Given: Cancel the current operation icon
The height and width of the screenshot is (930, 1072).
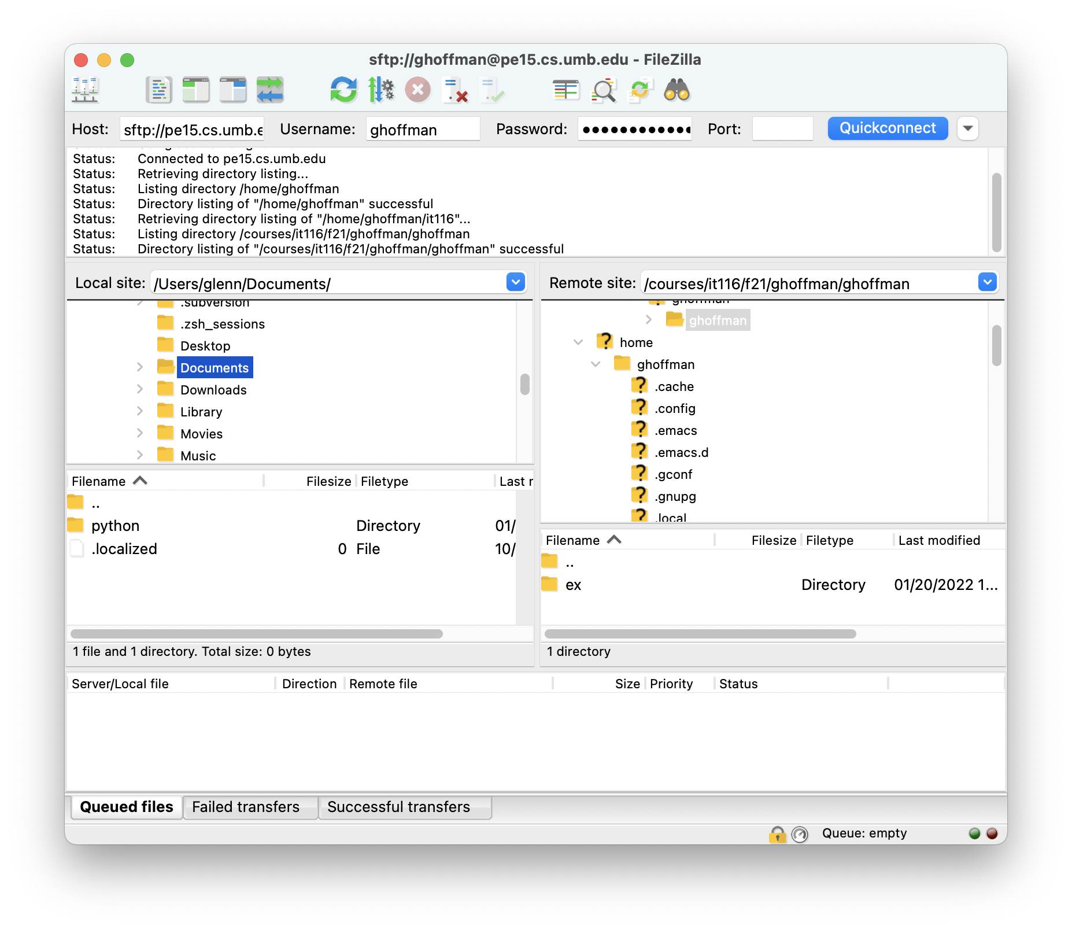Looking at the screenshot, I should 418,91.
